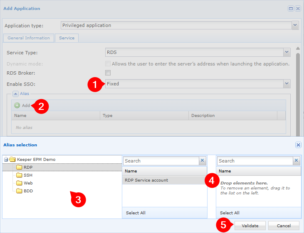The image size is (304, 233).
Task: Select the BDD folder icon
Action: [x=19, y=191]
